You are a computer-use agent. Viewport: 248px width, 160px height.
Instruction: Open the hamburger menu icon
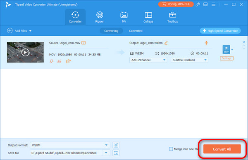[x=213, y=5]
